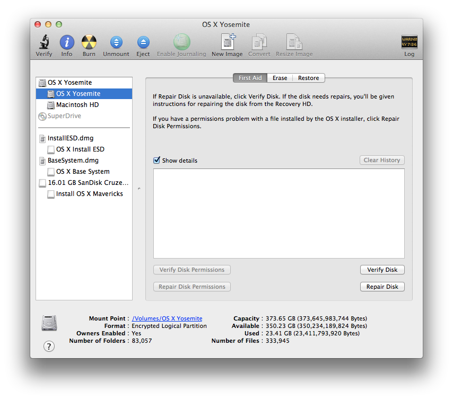Select OS X Base System volume
Image resolution: width=453 pixels, height=400 pixels.
84,172
